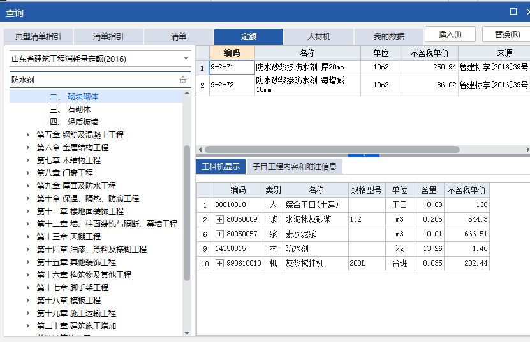Screen dimensions: 530x342
Task: Expand material row 80050057 plus icon
Action: (x=219, y=234)
